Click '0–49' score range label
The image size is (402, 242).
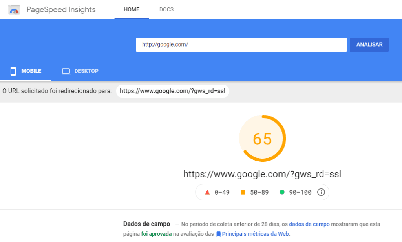(222, 192)
